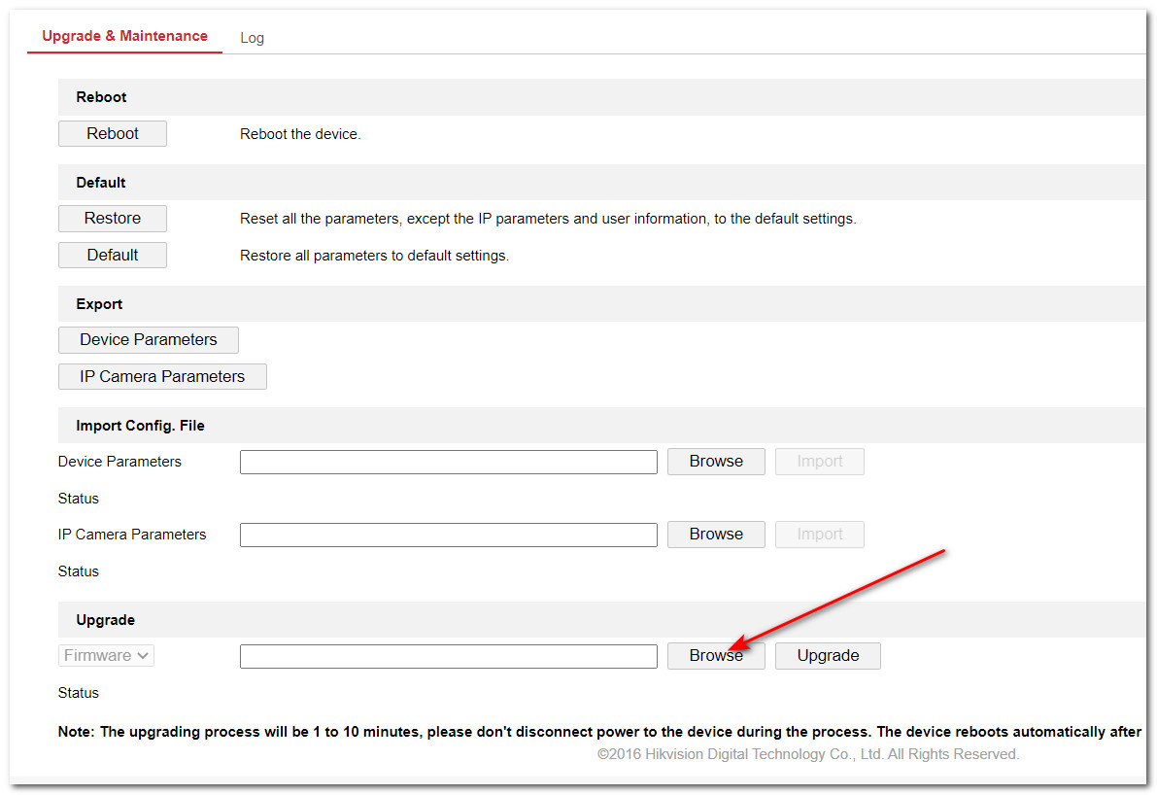Click the Import Config. File section heading
This screenshot has height=795, width=1157.
(140, 426)
